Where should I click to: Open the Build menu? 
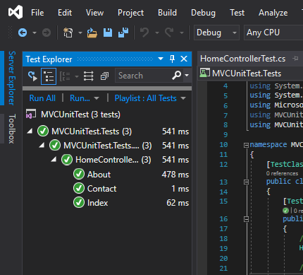(x=167, y=13)
